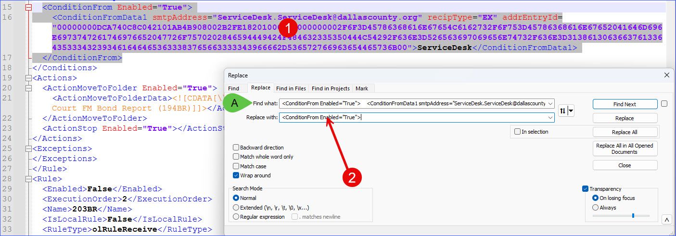
Task: Collapse the Exceptions fold marker on line 25
Action: point(29,149)
